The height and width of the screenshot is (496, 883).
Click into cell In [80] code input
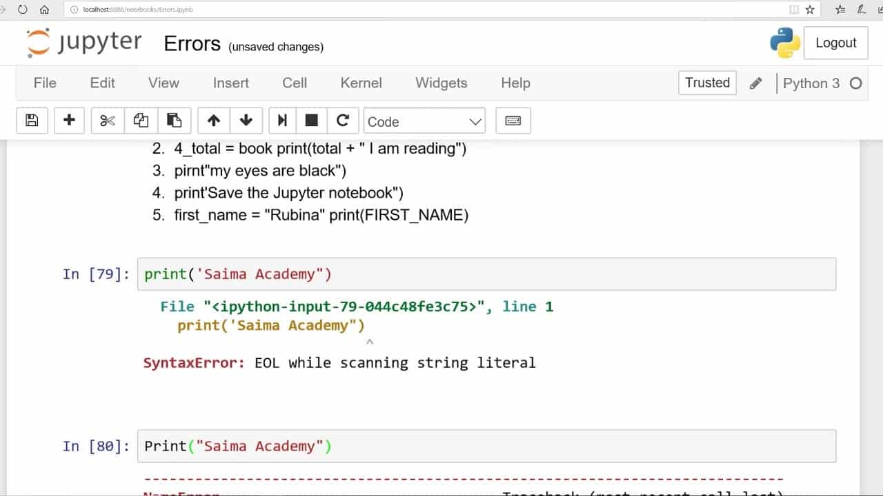(487, 446)
